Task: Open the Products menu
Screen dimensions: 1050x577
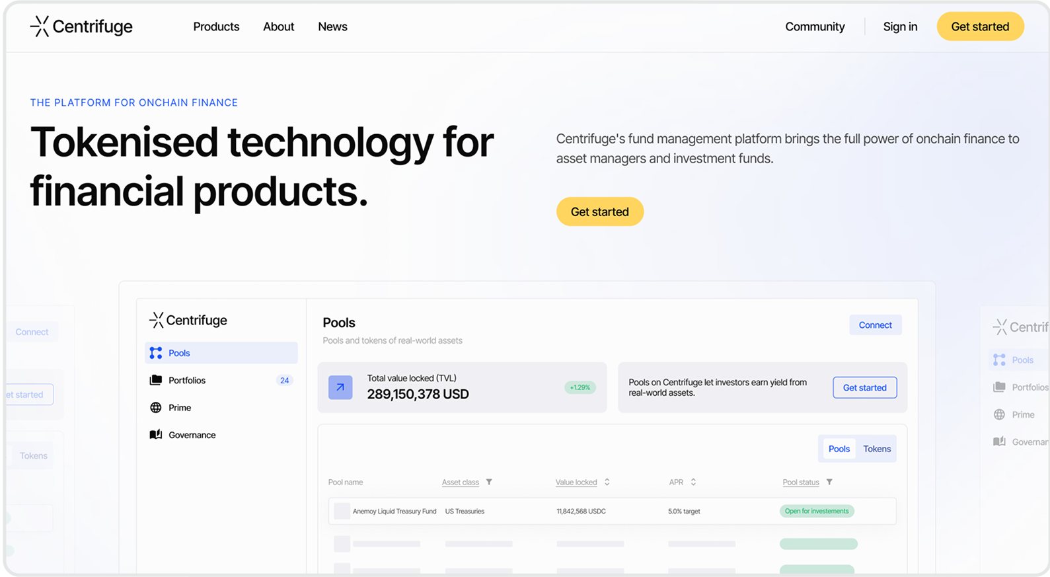Action: click(216, 26)
